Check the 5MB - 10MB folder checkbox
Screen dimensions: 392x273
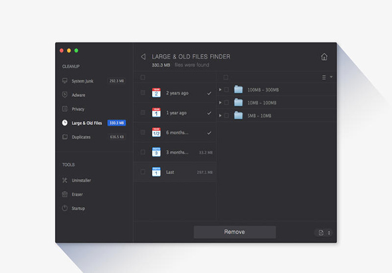227,116
